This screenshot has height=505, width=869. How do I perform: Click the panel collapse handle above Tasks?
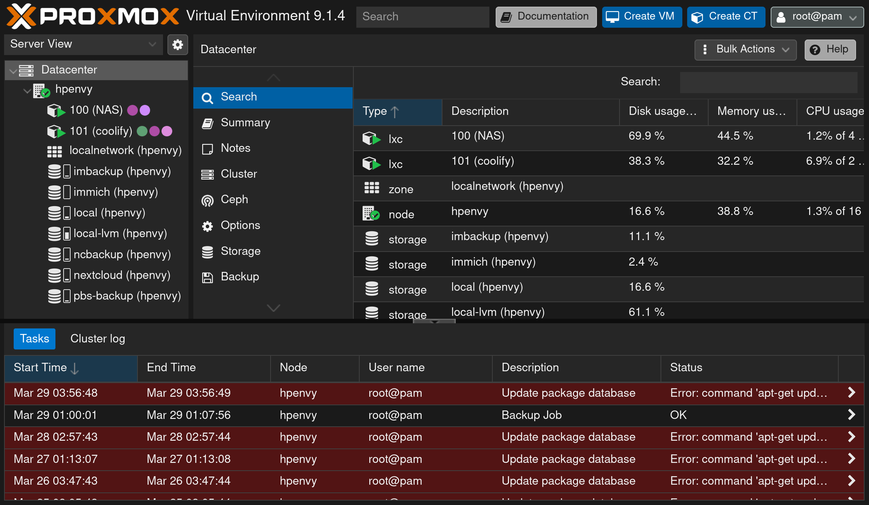434,321
